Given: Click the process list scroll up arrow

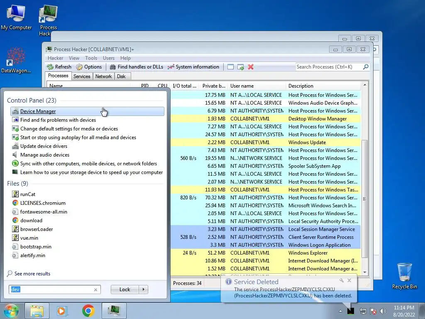Looking at the screenshot, I should pyautogui.click(x=365, y=85).
